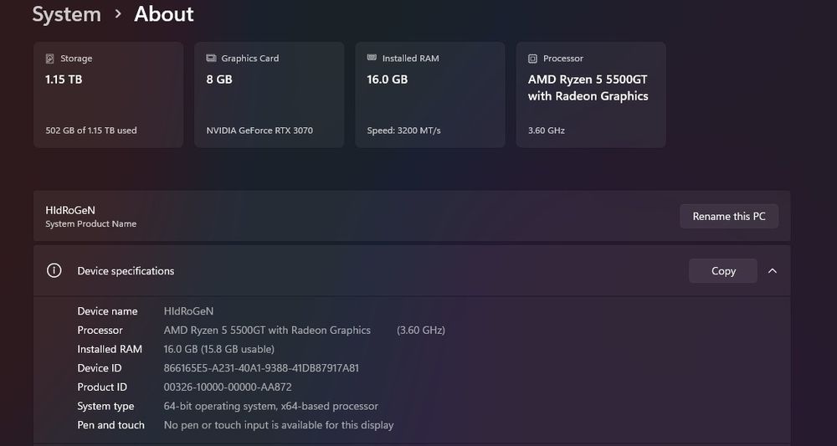
Task: Click 'Speed: 3200 MT/s' text
Action: [x=404, y=131]
